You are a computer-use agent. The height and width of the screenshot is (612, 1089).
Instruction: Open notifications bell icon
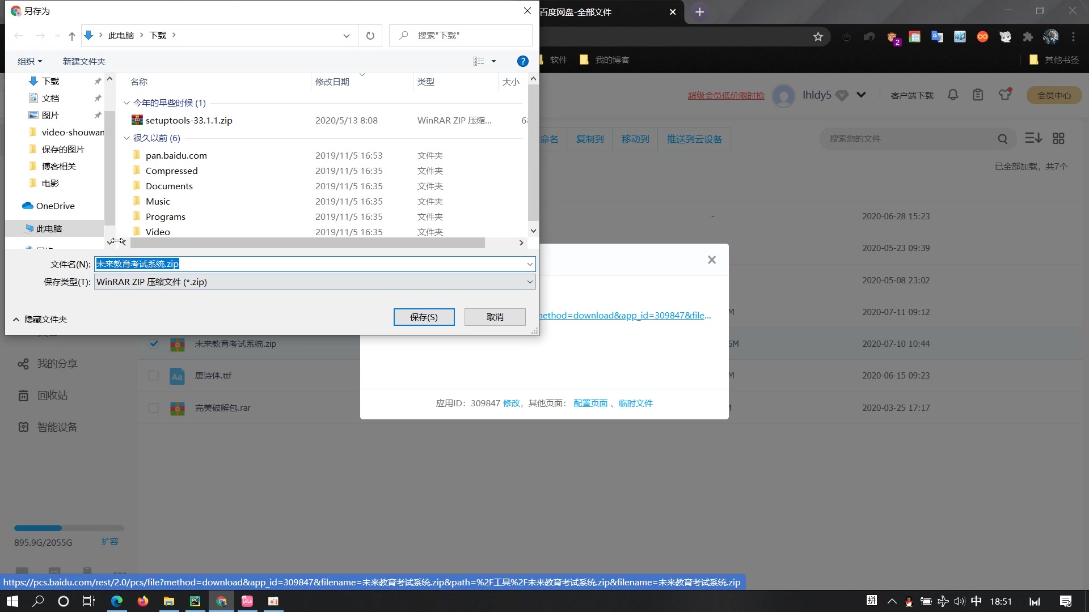point(953,95)
